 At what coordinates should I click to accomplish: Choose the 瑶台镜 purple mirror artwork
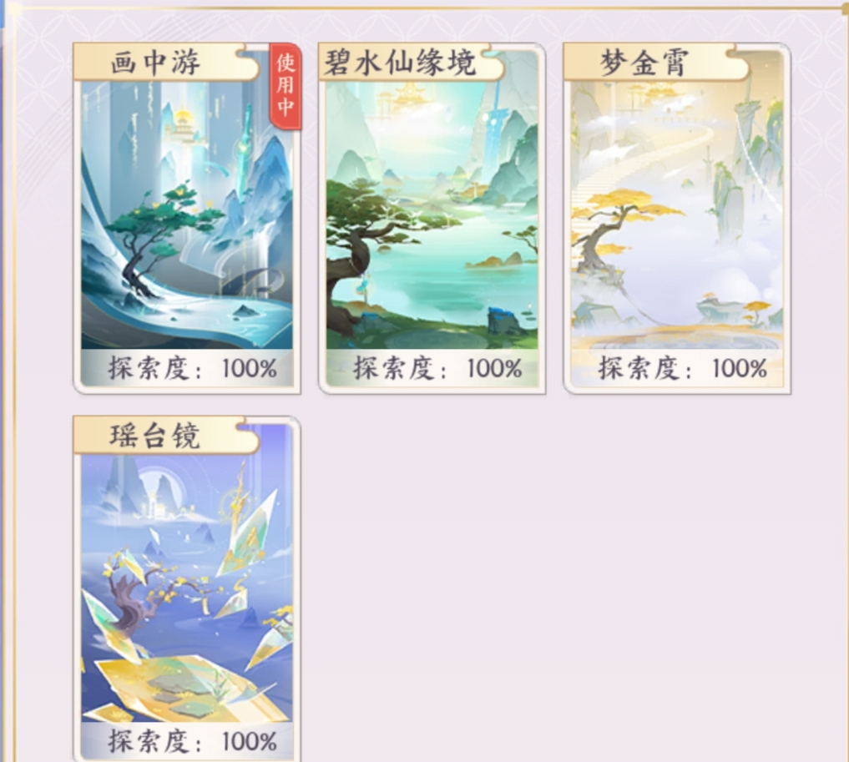pyautogui.click(x=187, y=588)
